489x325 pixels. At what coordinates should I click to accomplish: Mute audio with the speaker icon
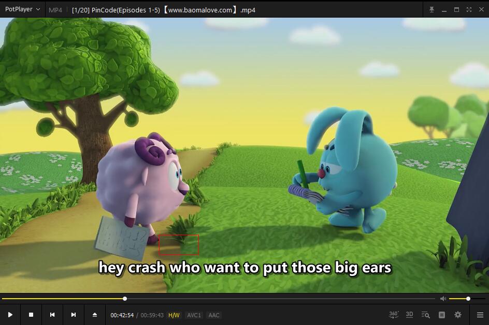[443, 299]
